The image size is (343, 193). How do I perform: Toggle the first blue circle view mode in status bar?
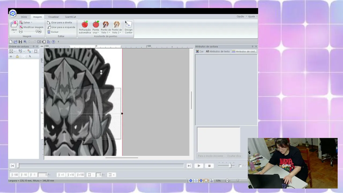pyautogui.click(x=191, y=181)
